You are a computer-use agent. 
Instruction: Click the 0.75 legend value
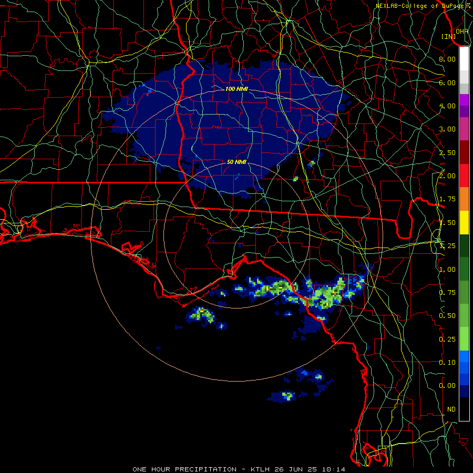447,293
